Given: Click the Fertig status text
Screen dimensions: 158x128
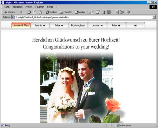Looking at the screenshot, I should point(8,126).
